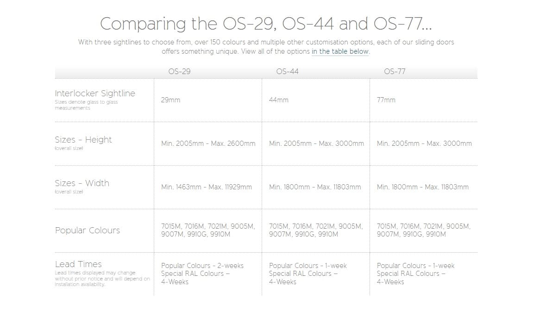
Task: Click the OS-77 popular colours list
Action: pyautogui.click(x=423, y=230)
